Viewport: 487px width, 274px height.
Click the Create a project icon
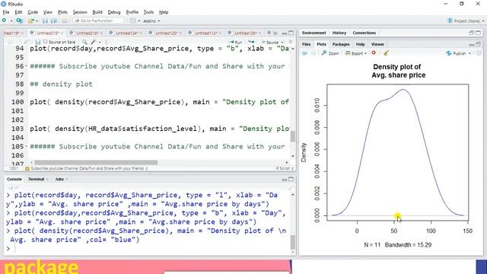coord(19,21)
